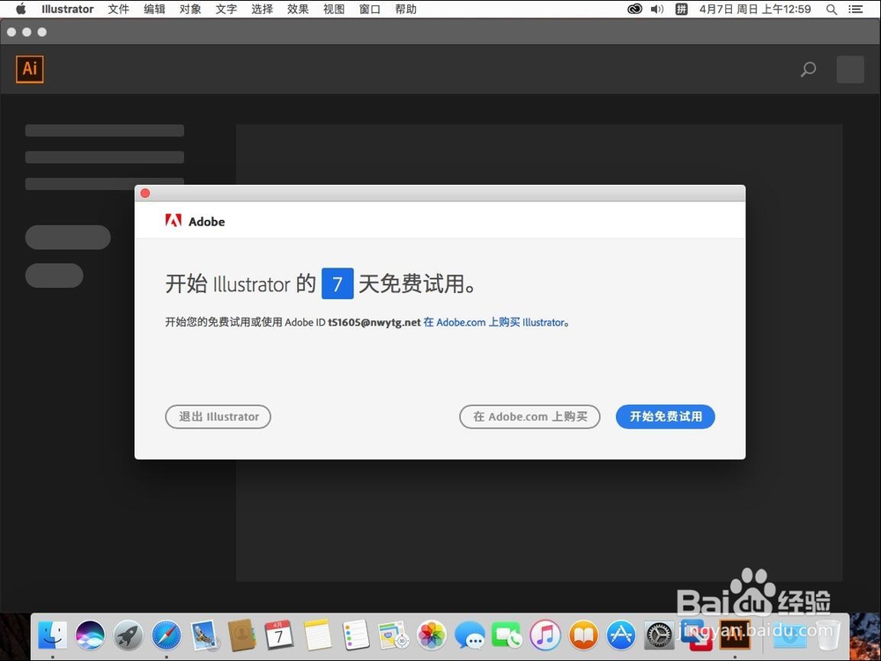Open Spotlight search in menu bar
Image resolution: width=881 pixels, height=661 pixels.
[x=832, y=9]
